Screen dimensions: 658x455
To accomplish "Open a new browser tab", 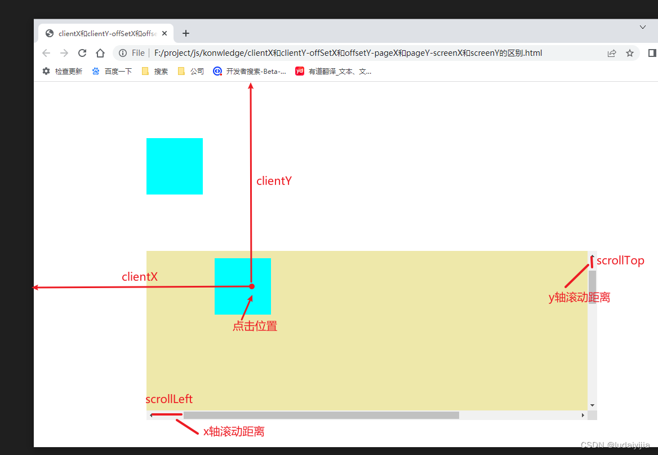I will point(186,33).
